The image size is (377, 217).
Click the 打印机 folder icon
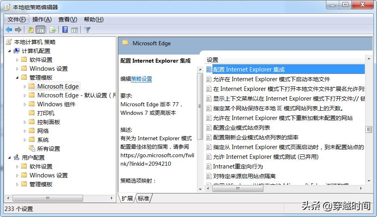point(32,113)
